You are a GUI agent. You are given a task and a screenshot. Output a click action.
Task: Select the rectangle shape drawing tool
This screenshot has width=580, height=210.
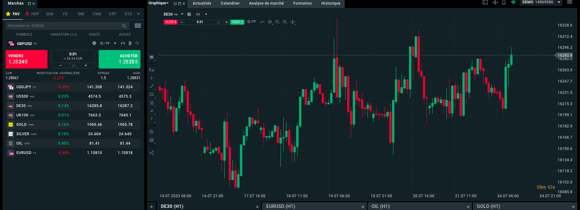151,94
